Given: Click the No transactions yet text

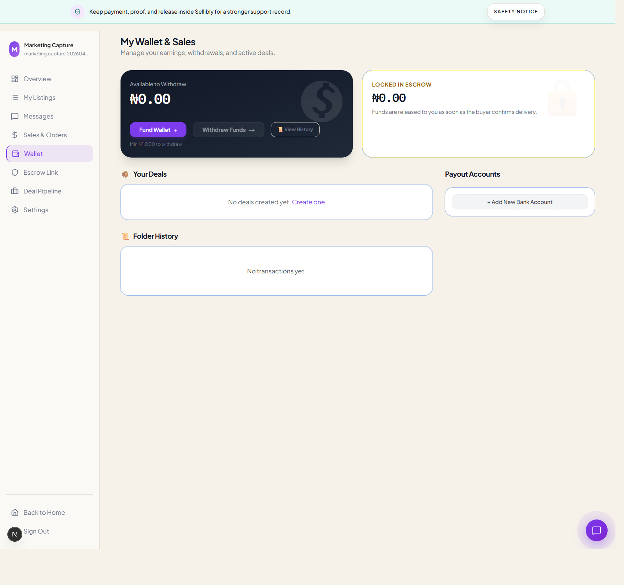Looking at the screenshot, I should point(277,271).
